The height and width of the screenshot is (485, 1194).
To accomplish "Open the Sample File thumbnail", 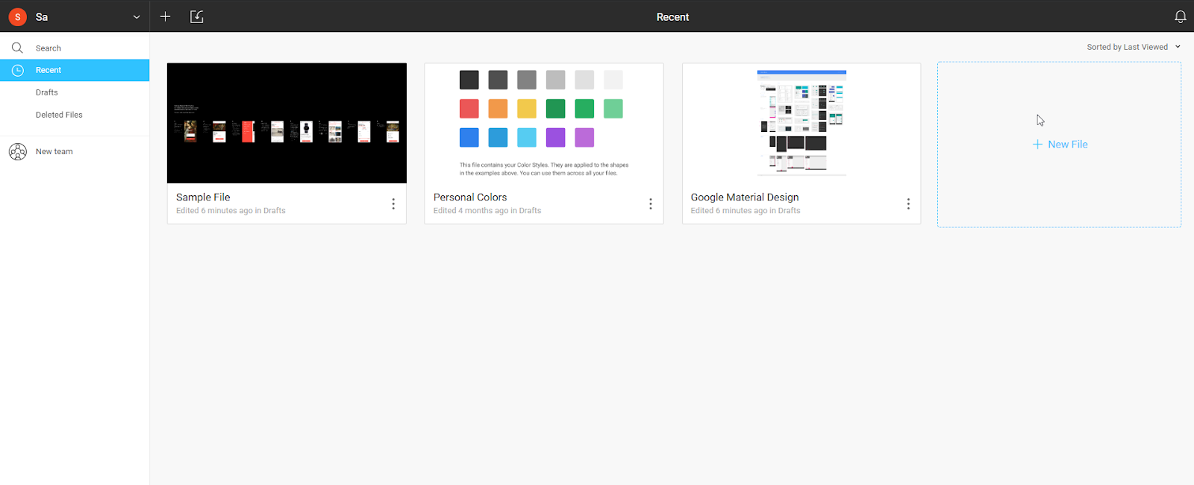I will click(287, 123).
